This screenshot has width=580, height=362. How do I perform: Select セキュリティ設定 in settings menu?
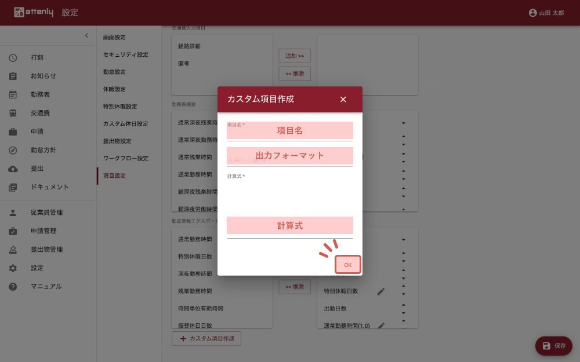tap(126, 54)
